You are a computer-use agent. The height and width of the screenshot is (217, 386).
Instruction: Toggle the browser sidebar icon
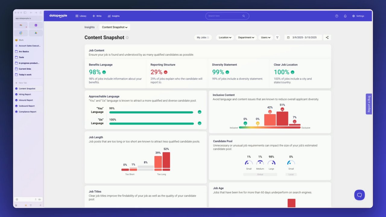click(x=25, y=13)
